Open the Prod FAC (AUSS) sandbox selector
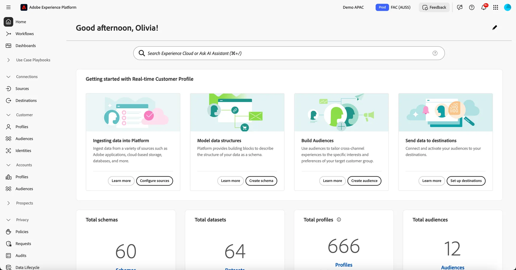The image size is (516, 270). pyautogui.click(x=393, y=7)
